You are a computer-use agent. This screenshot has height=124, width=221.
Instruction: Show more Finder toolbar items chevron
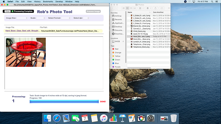(169, 8)
